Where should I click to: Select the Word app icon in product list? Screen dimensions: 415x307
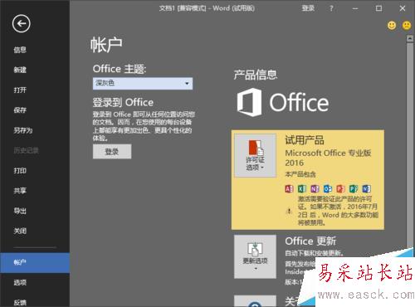click(x=367, y=188)
